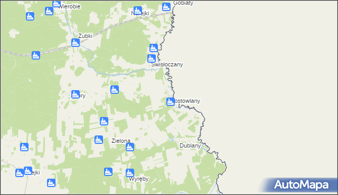338x195 pixels.
Task: Click the factory marker near Gobiaty
Action: click(x=166, y=7)
